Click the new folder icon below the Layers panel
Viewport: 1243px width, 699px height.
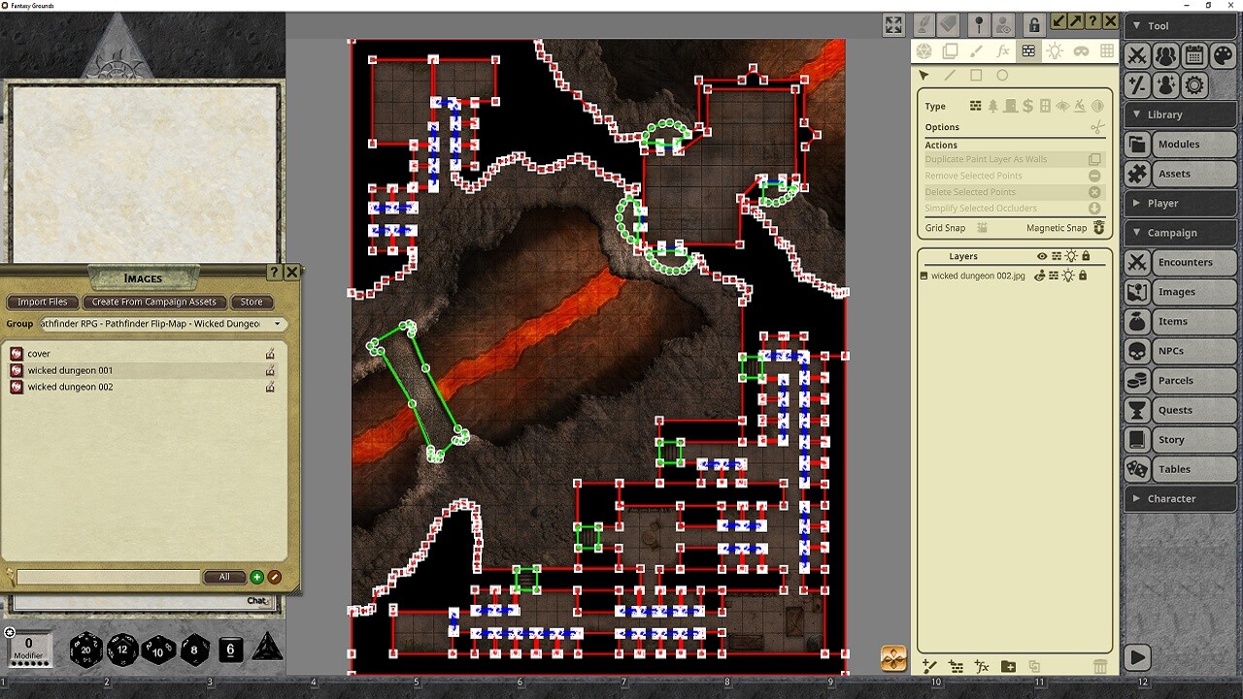[x=1008, y=667]
